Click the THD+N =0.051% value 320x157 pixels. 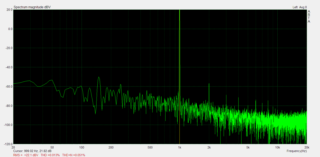click(74, 155)
